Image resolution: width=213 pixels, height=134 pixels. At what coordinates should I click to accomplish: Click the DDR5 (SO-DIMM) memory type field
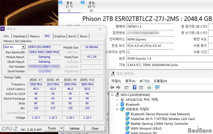[x=44, y=47]
